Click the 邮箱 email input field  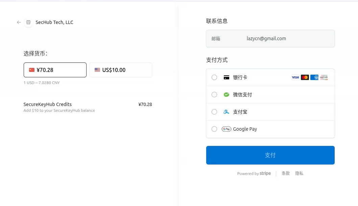[270, 38]
